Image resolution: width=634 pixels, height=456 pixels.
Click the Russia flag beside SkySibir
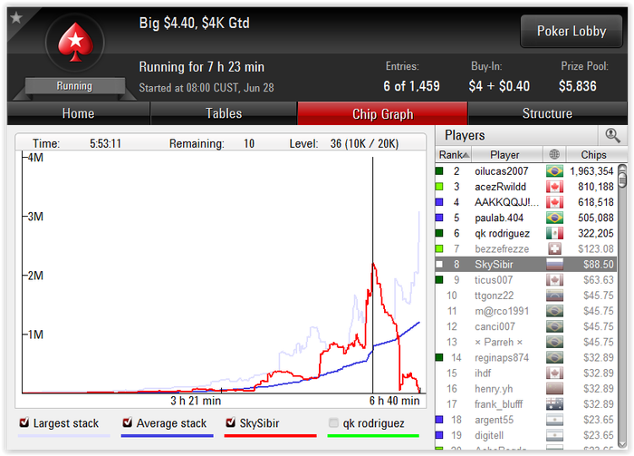coord(554,265)
